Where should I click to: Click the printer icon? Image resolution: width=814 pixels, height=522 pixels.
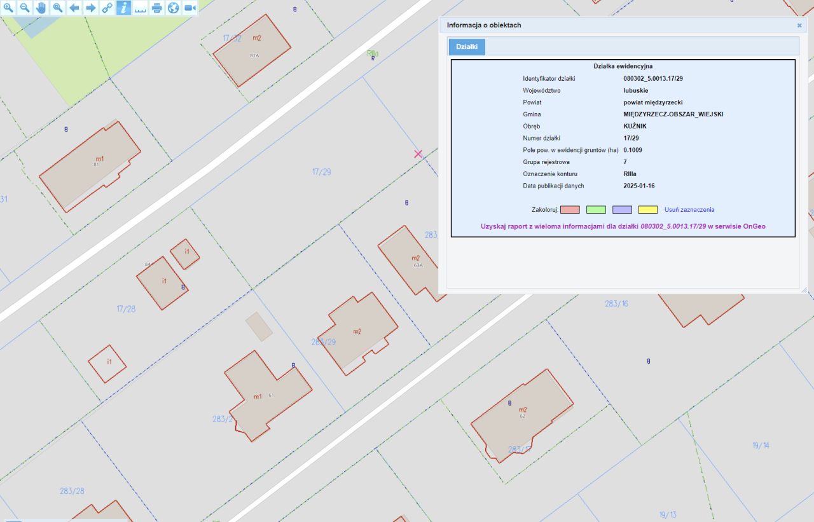[156, 8]
